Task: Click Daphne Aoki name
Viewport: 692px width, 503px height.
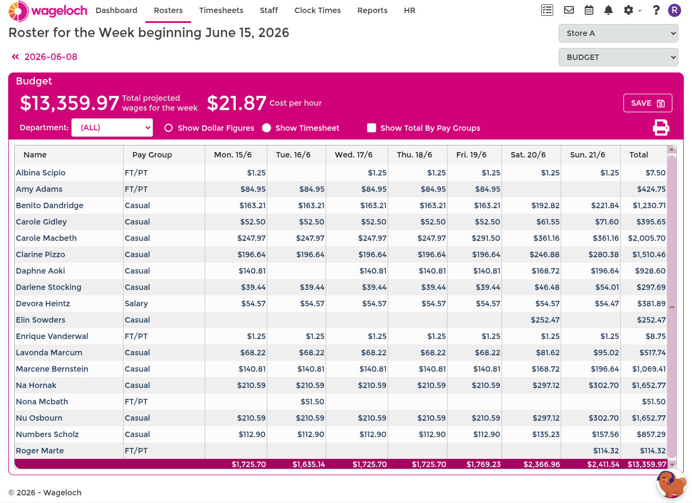Action: (40, 271)
